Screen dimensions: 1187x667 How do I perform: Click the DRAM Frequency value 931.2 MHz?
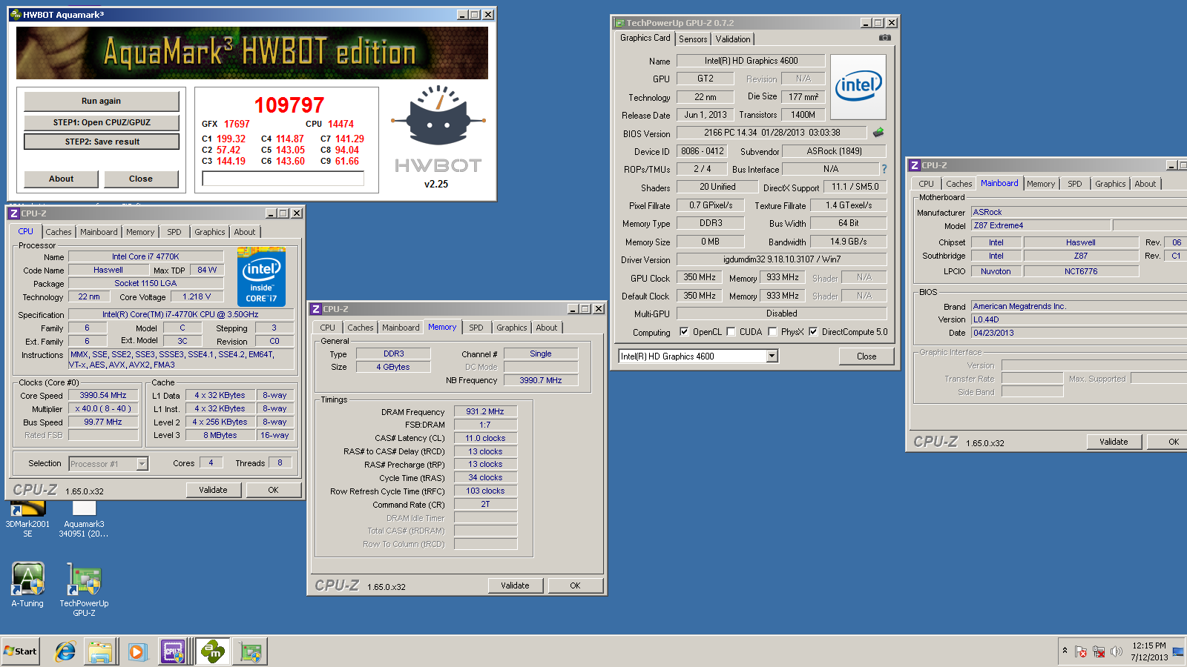485,411
